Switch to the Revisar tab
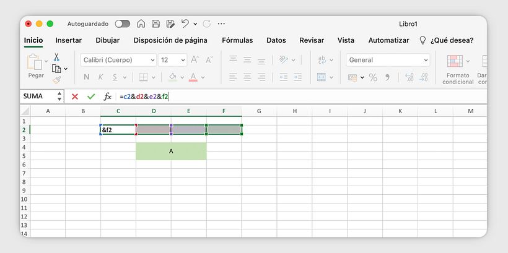The width and height of the screenshot is (508, 253). [312, 40]
